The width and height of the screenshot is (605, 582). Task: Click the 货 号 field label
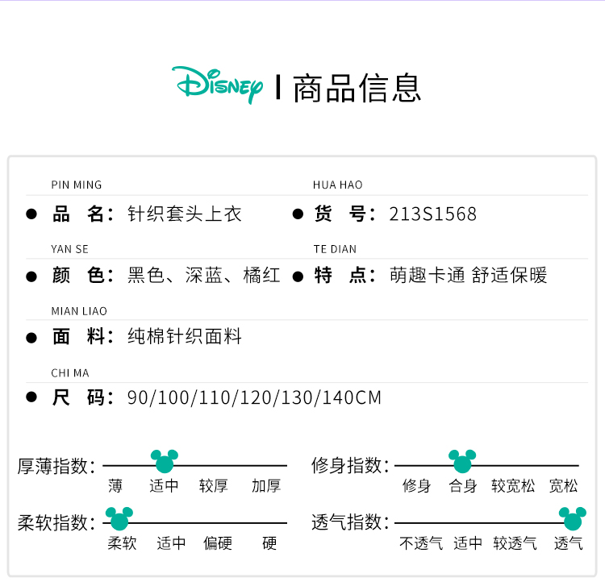[x=344, y=214]
